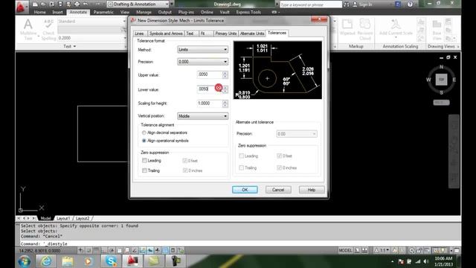Screen dimensions: 476x268
Task: Open the AutoCAD application menu logo
Action: pos(21,7)
